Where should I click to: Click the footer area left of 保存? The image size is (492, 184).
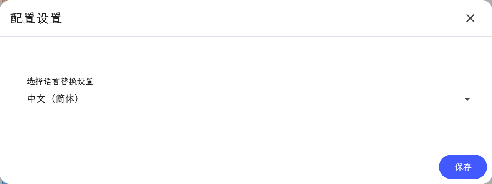click(x=219, y=167)
